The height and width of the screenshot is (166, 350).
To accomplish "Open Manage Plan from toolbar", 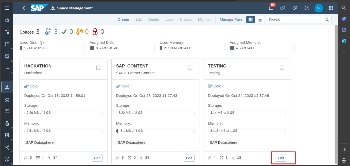I will pos(231,19).
